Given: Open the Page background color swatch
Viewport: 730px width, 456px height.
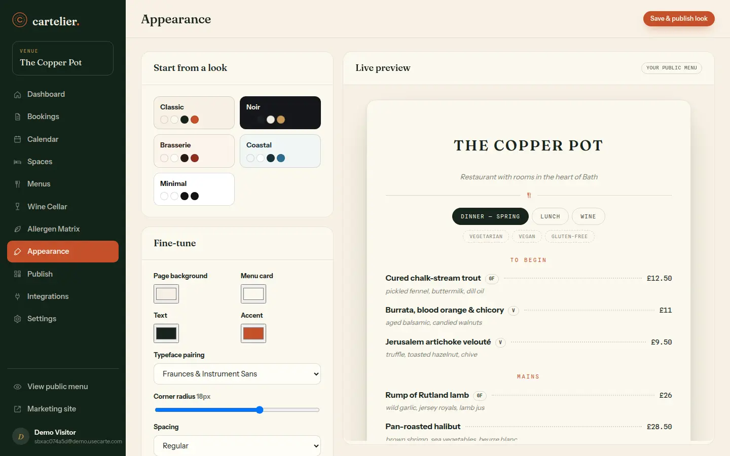Looking at the screenshot, I should [x=166, y=294].
